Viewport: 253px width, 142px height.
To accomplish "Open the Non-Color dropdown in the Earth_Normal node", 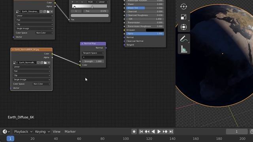I will pyautogui.click(x=42, y=84).
